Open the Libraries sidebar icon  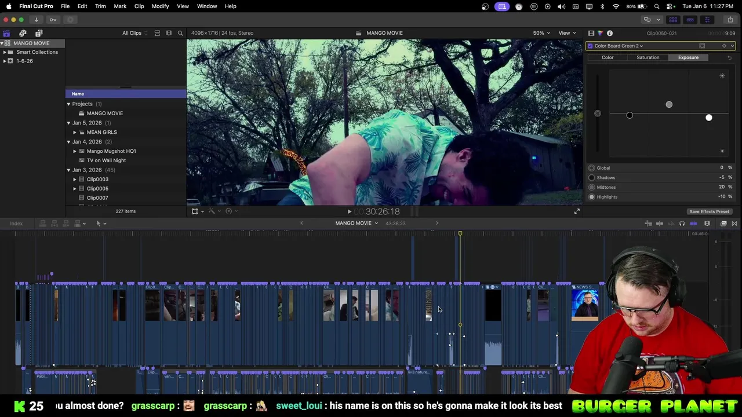6,33
